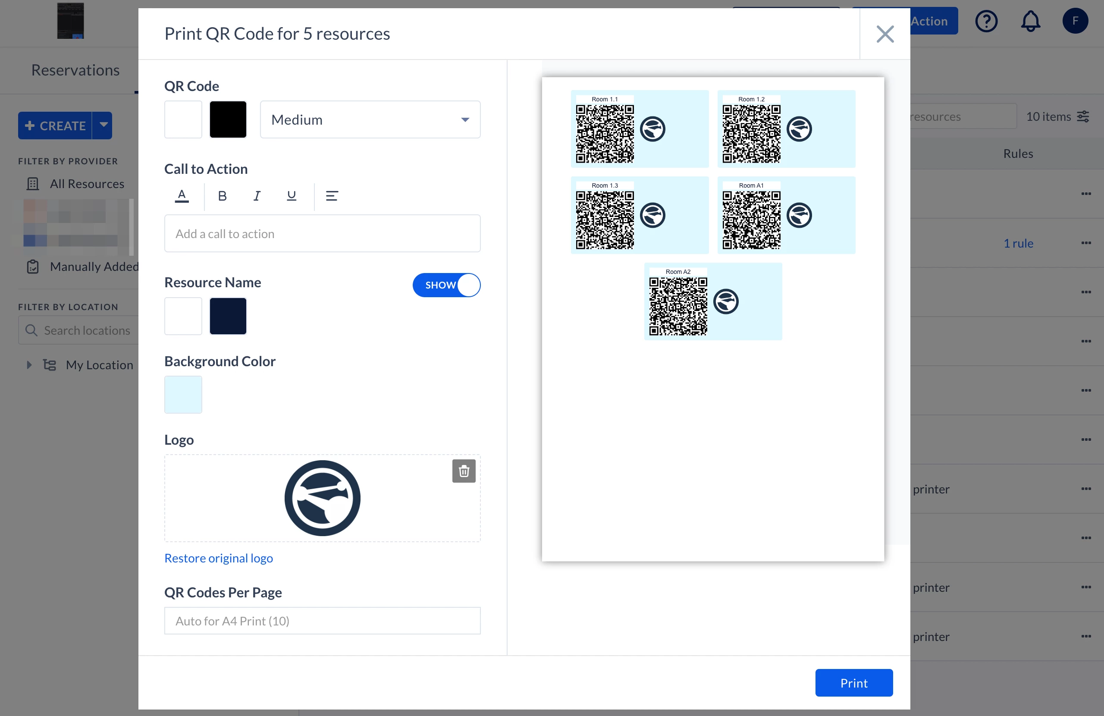Close the Print QR Code dialog
Image resolution: width=1104 pixels, height=716 pixels.
click(884, 34)
